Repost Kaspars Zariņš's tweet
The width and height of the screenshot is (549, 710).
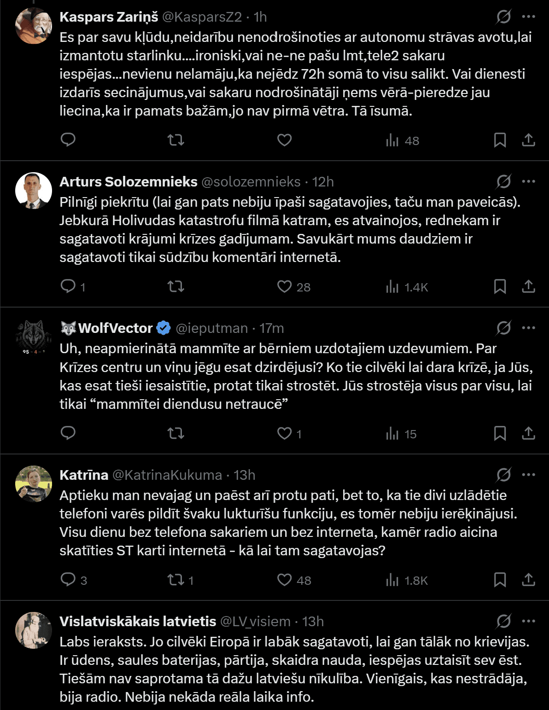tap(176, 140)
